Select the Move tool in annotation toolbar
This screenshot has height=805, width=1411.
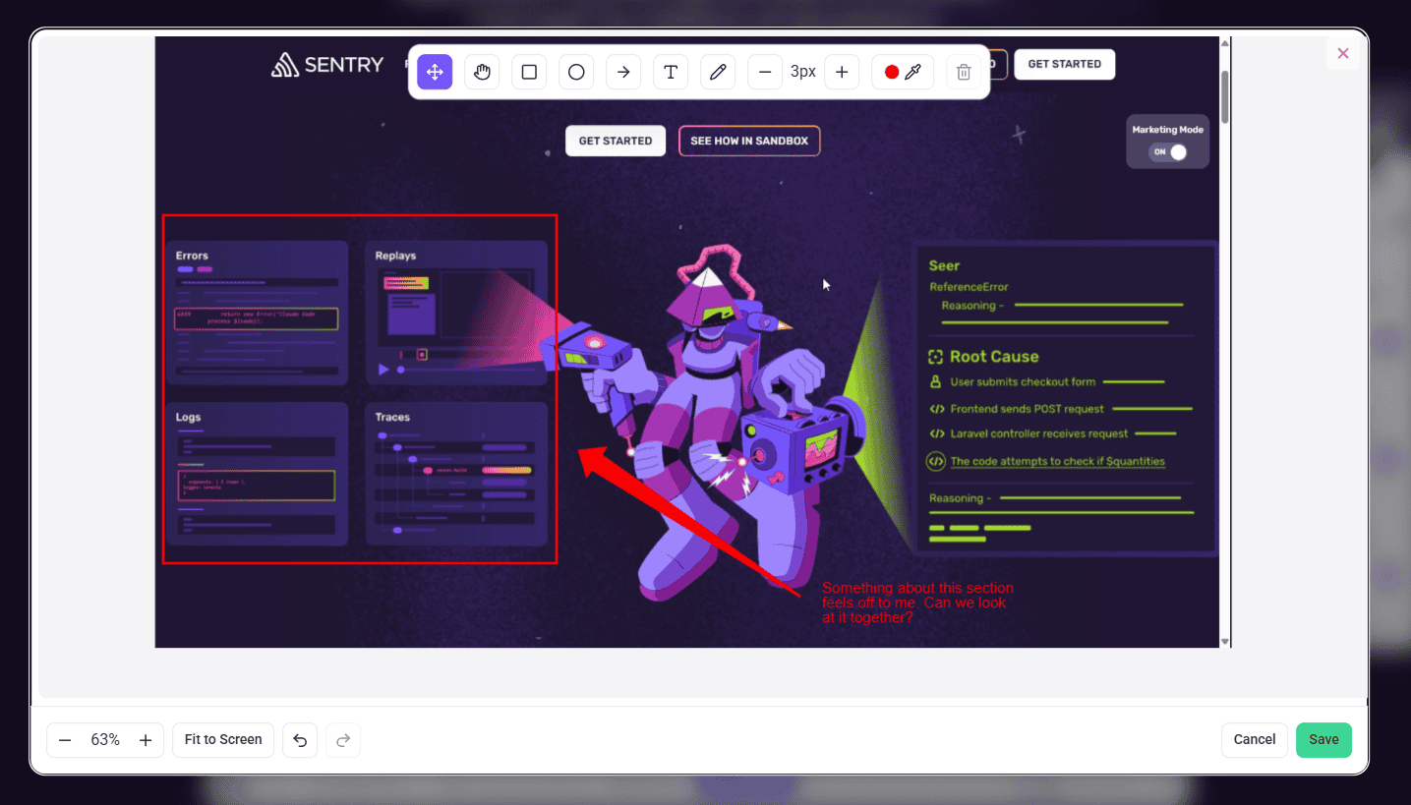click(x=435, y=72)
